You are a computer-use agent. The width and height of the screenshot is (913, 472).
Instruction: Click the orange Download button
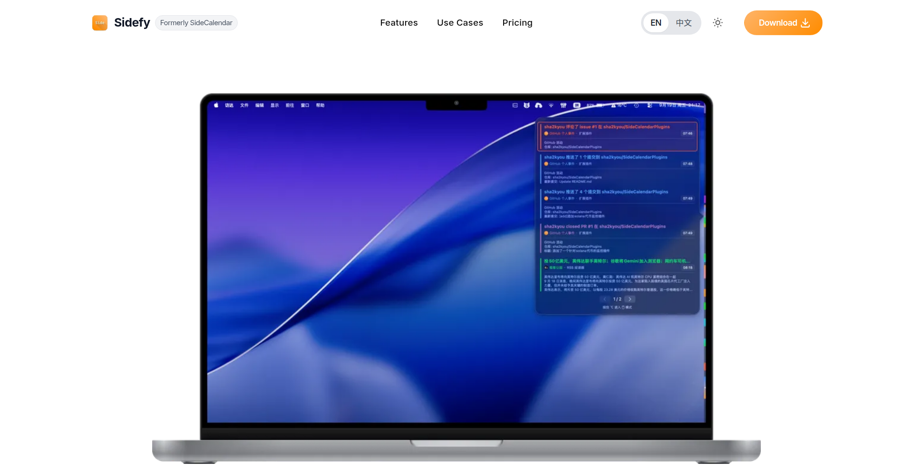click(783, 23)
